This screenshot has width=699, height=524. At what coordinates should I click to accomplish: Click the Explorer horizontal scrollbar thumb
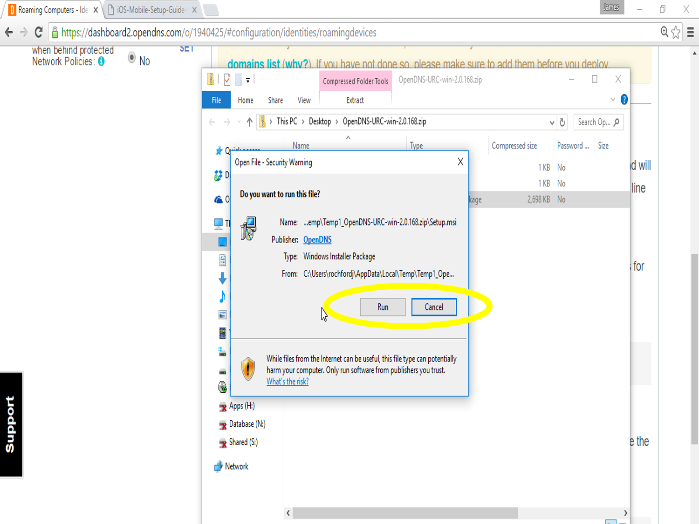tap(405, 513)
